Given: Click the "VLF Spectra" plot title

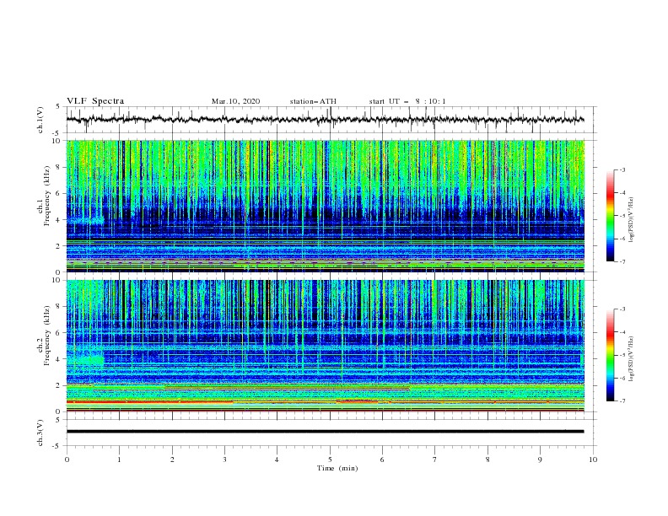Looking at the screenshot, I should (95, 101).
